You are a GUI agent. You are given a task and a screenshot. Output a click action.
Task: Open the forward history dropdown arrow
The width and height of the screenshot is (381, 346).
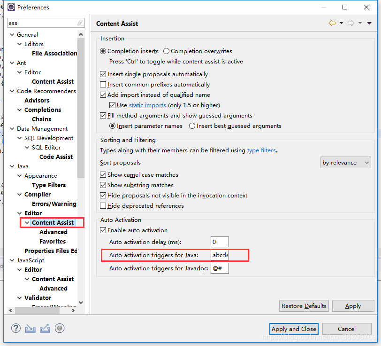pos(360,23)
